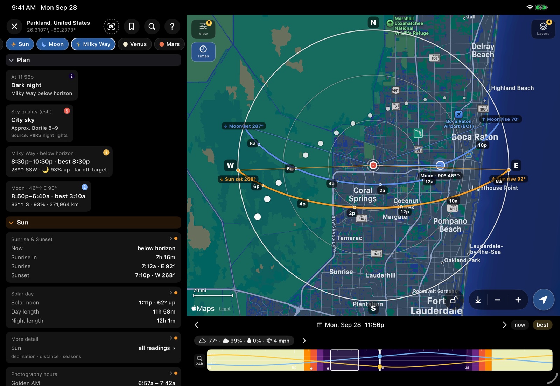Screen dimensions: 560x386
Task: Open the map Layers button
Action: click(x=543, y=29)
